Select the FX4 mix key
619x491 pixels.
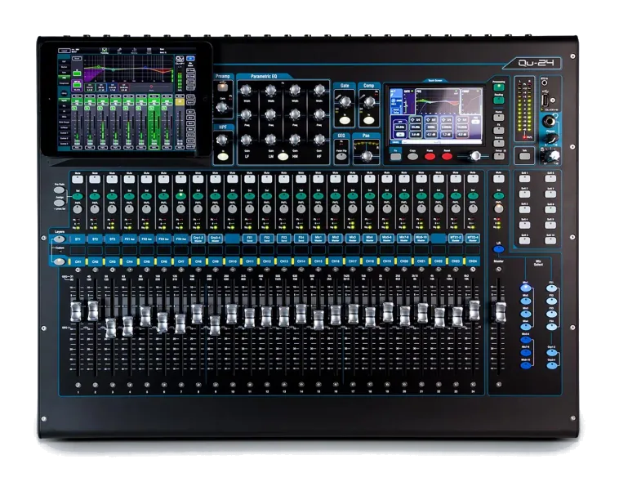551,327
